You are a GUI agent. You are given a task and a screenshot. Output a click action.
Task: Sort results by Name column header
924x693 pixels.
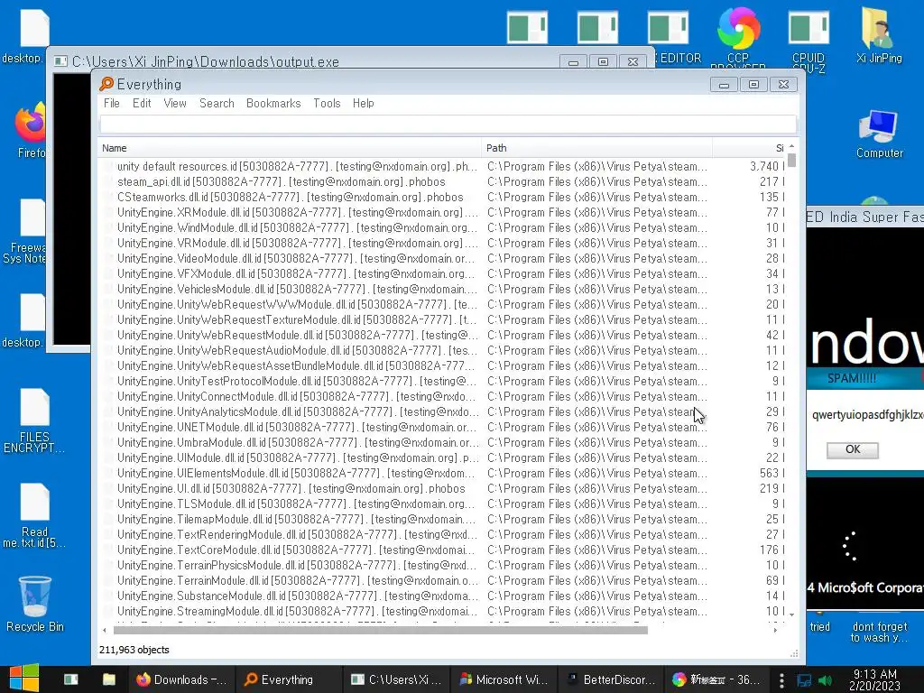(290, 148)
